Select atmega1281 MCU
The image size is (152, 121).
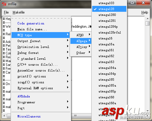[x=109, y=21]
